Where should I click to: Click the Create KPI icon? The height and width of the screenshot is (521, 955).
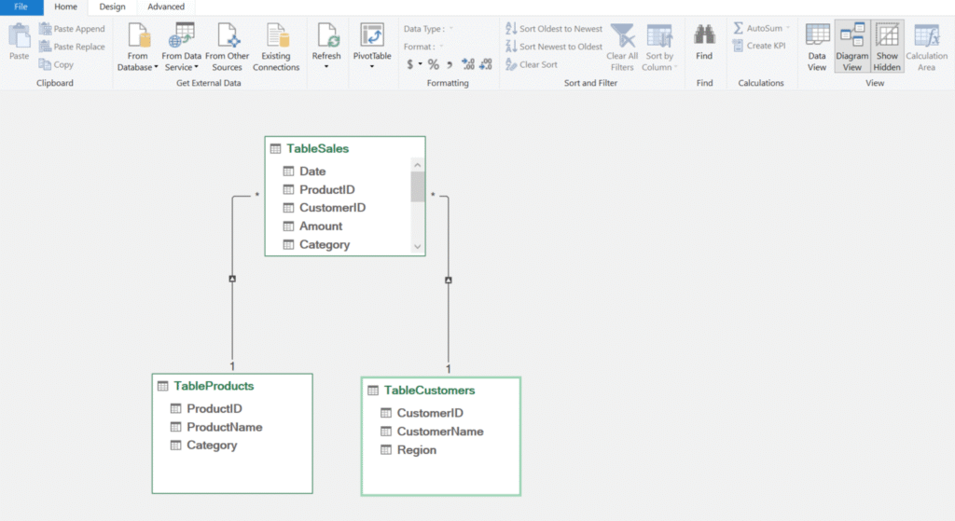(x=759, y=46)
